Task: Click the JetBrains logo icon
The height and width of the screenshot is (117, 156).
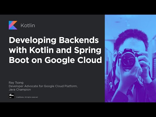Action: click(11, 96)
